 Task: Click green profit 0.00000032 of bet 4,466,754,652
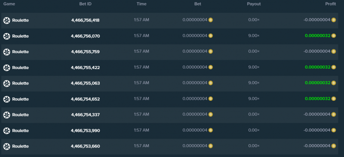[317, 99]
